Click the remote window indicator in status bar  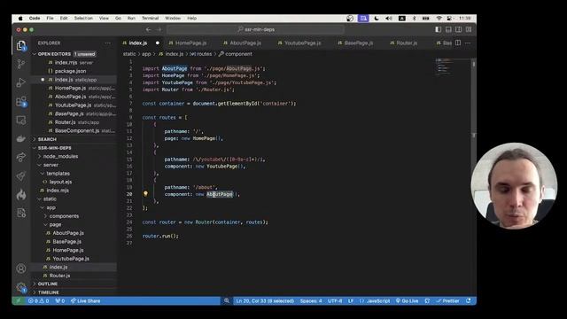[x=18, y=301]
